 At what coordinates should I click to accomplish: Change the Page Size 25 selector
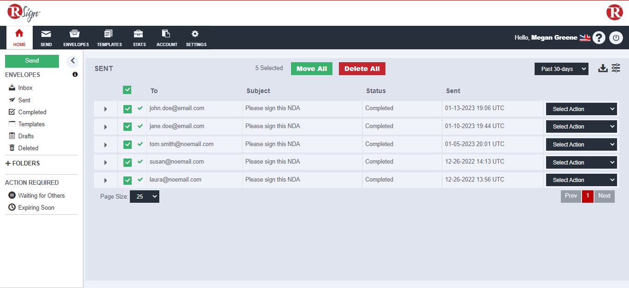pyautogui.click(x=145, y=197)
